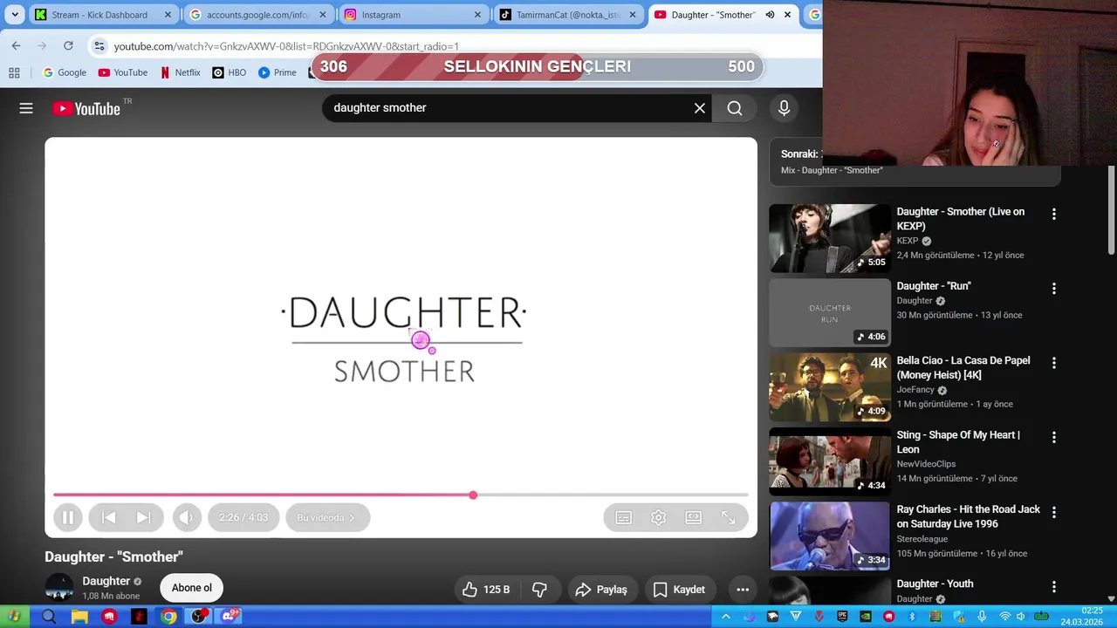
Task: Reload the current page
Action: coord(68,45)
